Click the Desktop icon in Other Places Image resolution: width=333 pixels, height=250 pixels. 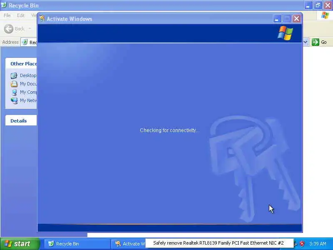coord(14,75)
